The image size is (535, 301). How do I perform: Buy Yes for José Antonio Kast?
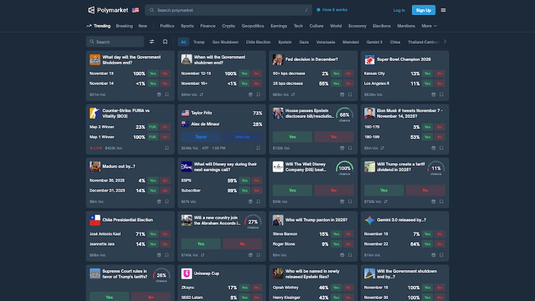pyautogui.click(x=153, y=234)
